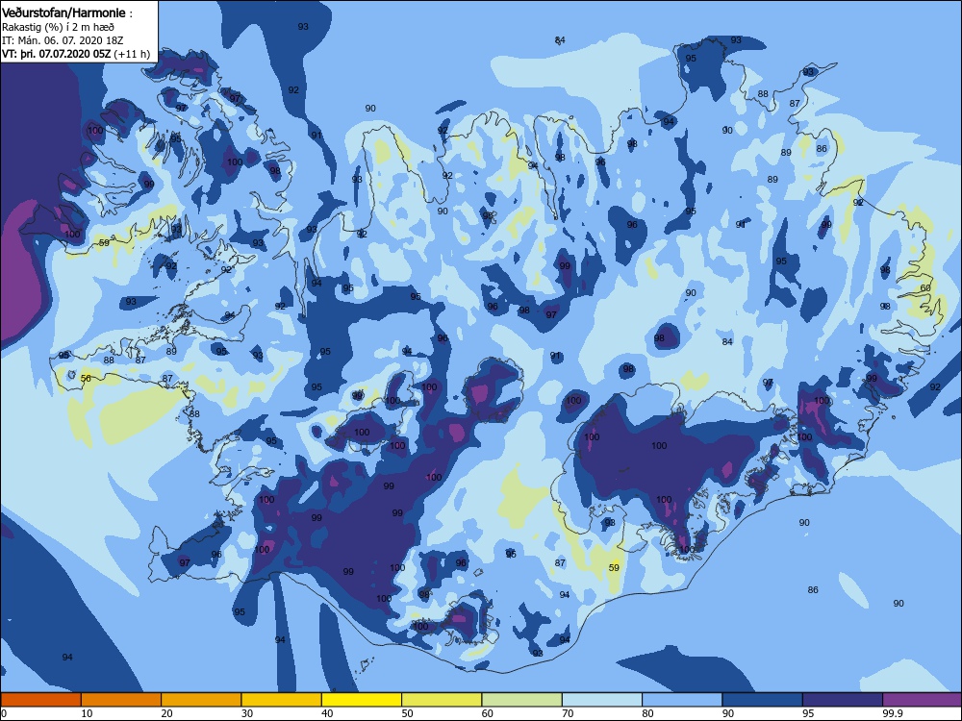The height and width of the screenshot is (721, 962).
Task: Pick the 20–30 amber legend swatch
Action: (201, 700)
